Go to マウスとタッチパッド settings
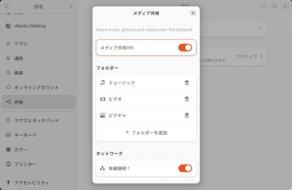This screenshot has height=190, width=292. pyautogui.click(x=36, y=120)
